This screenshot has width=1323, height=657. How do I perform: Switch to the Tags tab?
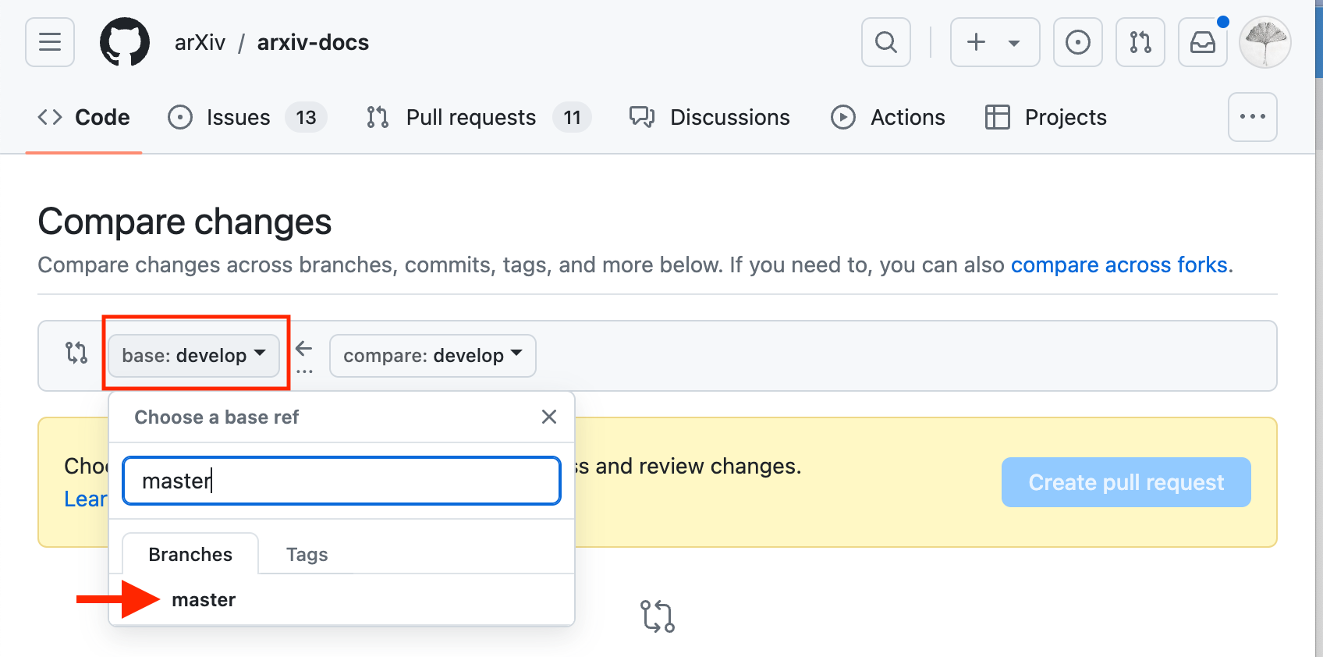coord(307,555)
